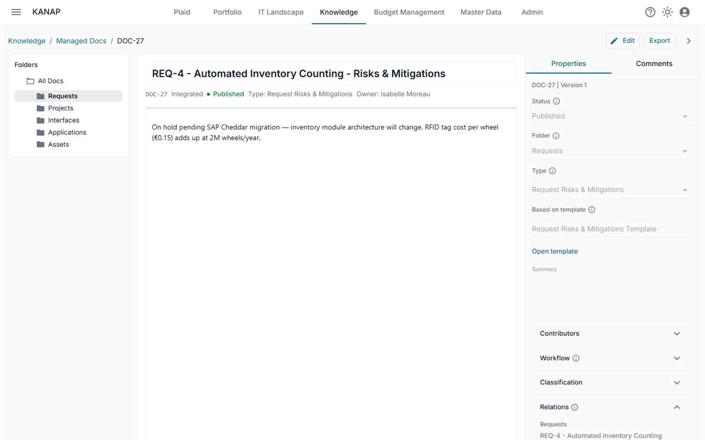Viewport: 705px width, 440px height.
Task: Open the Status dropdown showing Published
Action: pos(611,116)
